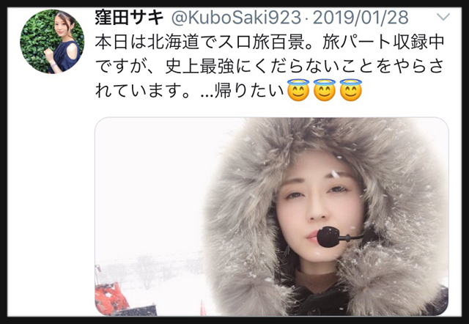Viewport: 469px width, 324px height.
Task: Click the last smiling halo emoji
Action: pyautogui.click(x=350, y=89)
